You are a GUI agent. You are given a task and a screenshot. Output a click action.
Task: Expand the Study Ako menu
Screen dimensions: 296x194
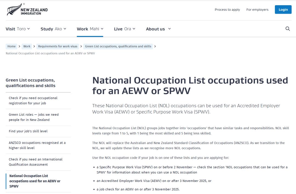[x=53, y=29]
